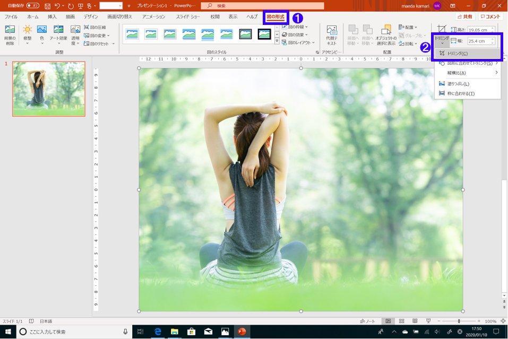
Task: Click the PowerPoint taskbar icon
Action: [x=242, y=332]
